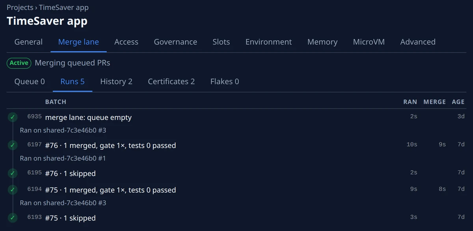Click 'Ran on shared-7c3e46b0 #3' under run 6935
473x231 pixels.
pyautogui.click(x=63, y=130)
